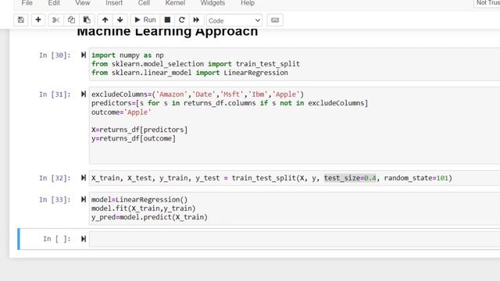Run cell In [33] using its run icon

84,200
